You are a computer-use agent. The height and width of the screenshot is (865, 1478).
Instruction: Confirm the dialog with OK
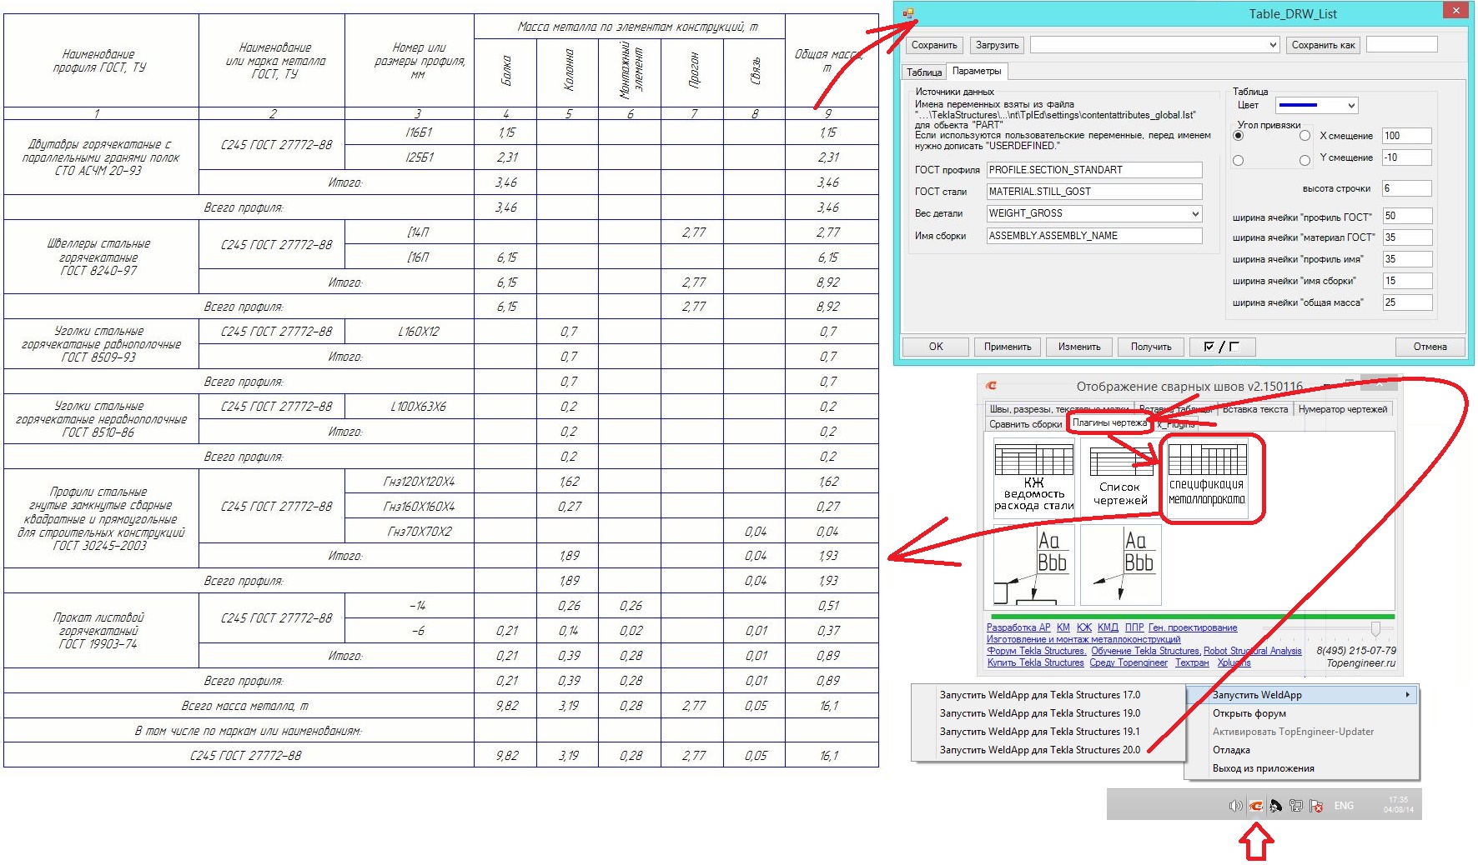(936, 347)
